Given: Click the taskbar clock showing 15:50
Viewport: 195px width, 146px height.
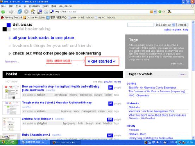Looking at the screenshot, I should point(190,142).
